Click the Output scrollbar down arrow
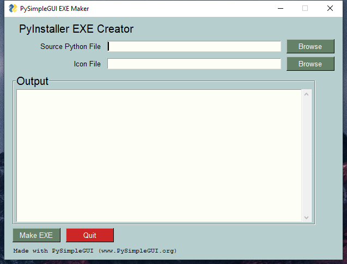The width and height of the screenshot is (347, 264). [306, 217]
